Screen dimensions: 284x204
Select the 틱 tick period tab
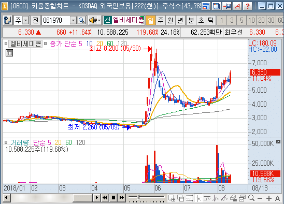pos(211,20)
